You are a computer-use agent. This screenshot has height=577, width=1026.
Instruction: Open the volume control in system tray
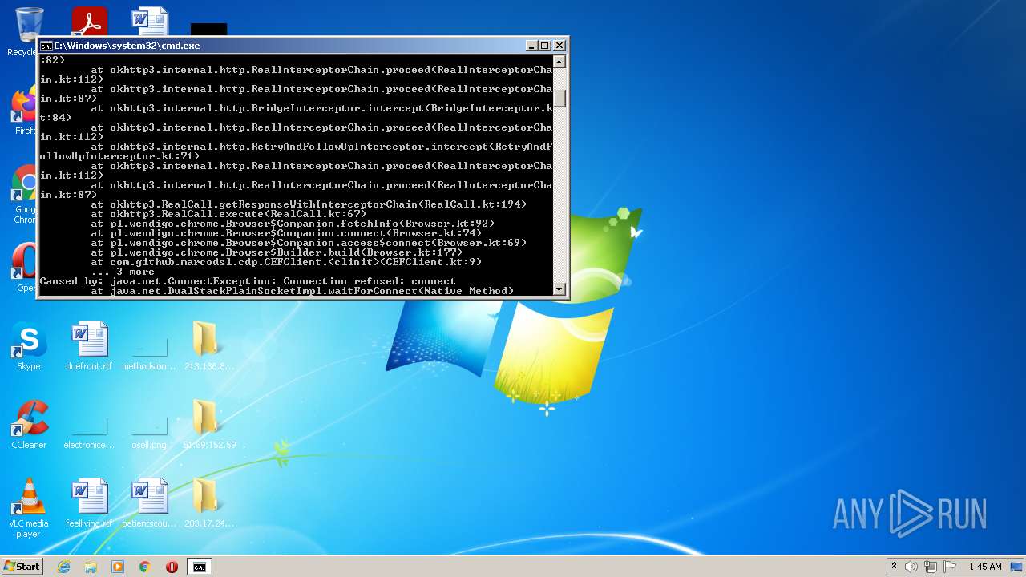point(911,567)
